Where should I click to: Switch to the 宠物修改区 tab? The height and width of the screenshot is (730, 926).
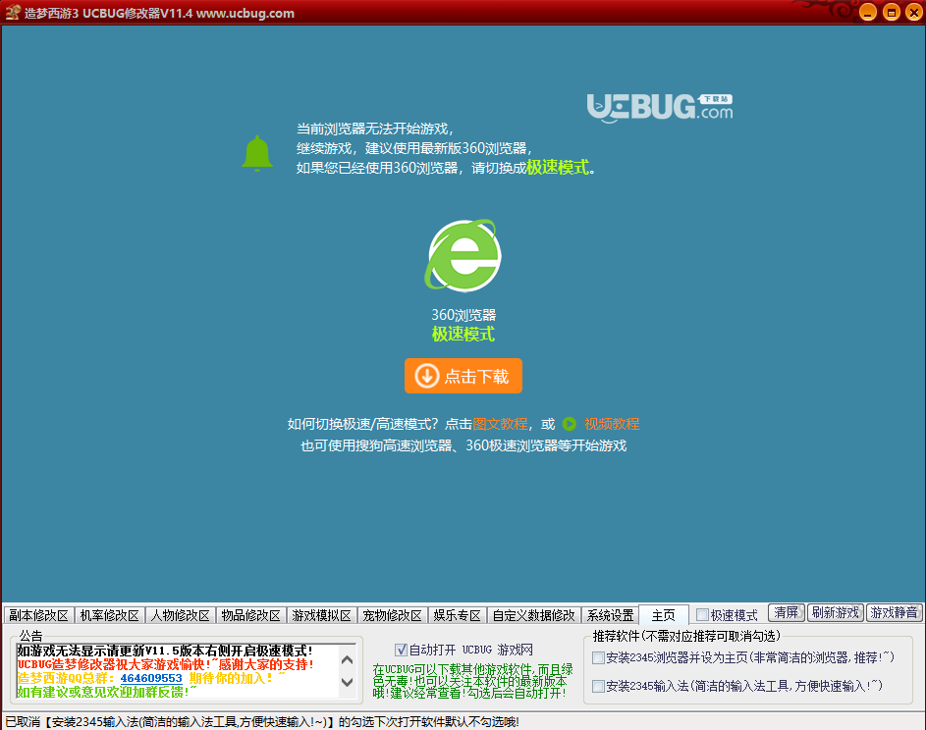[392, 615]
